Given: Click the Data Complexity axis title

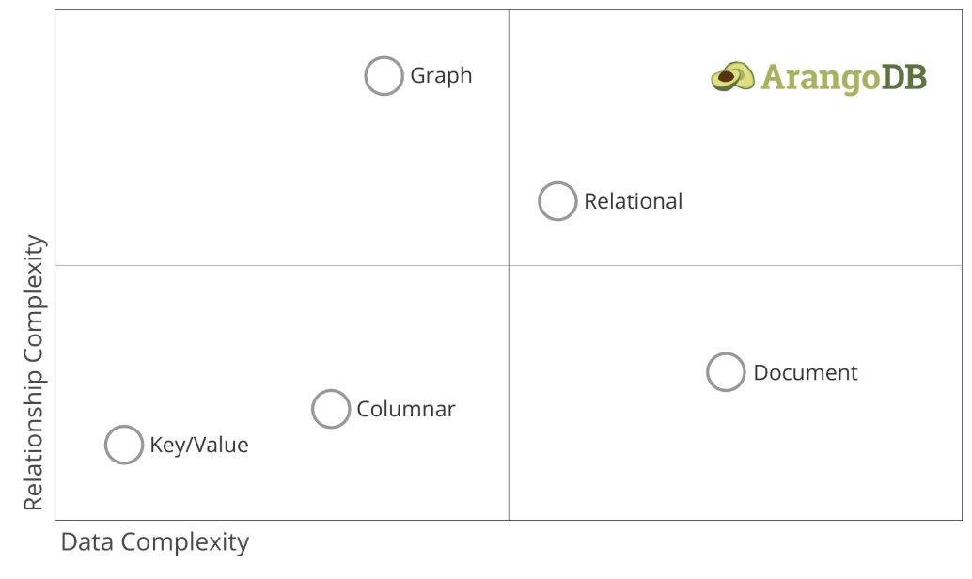Looking at the screenshot, I should click(155, 541).
